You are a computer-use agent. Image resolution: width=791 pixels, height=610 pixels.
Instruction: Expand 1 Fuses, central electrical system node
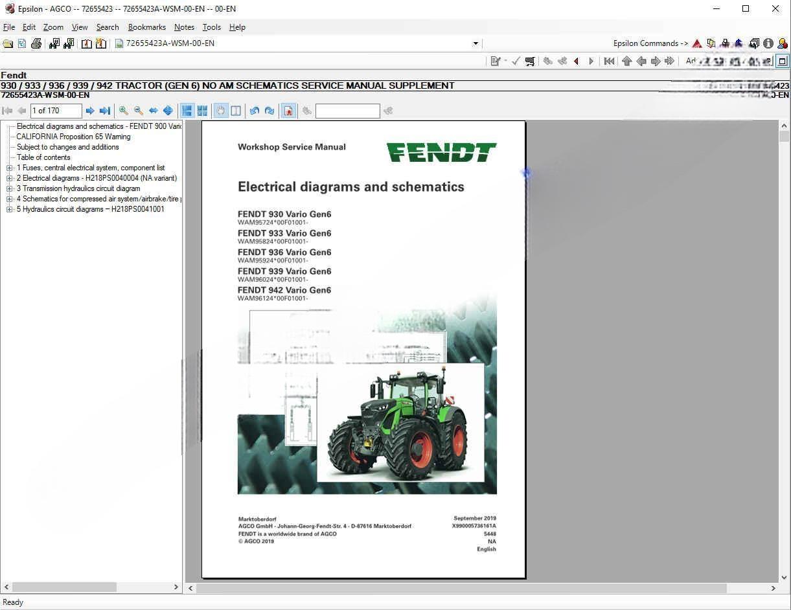tap(10, 168)
